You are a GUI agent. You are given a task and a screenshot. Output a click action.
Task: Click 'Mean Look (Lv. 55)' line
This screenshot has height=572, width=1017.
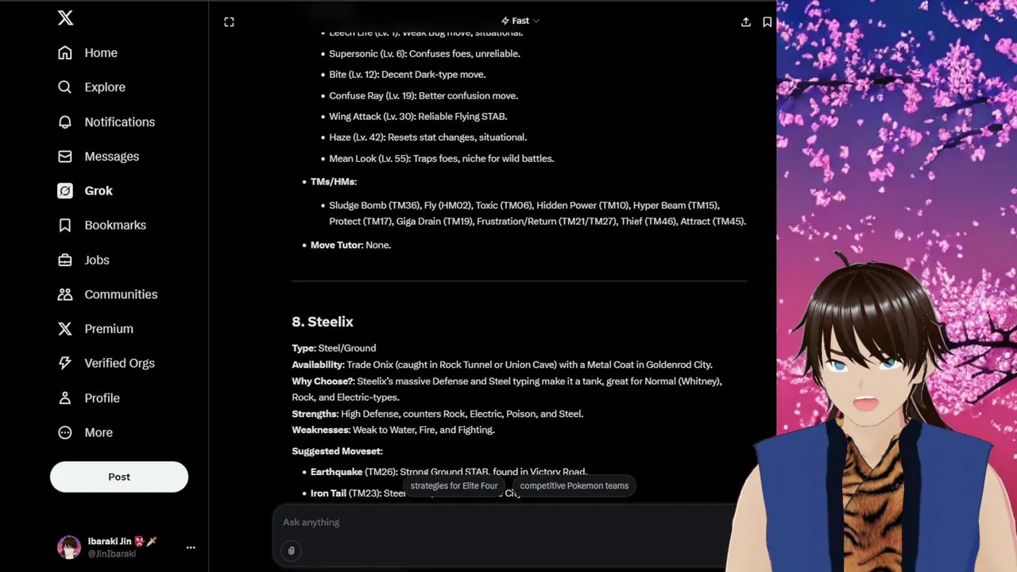(x=442, y=158)
